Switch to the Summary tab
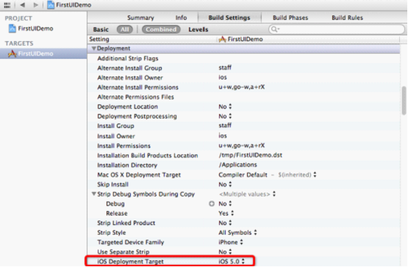 [x=140, y=18]
